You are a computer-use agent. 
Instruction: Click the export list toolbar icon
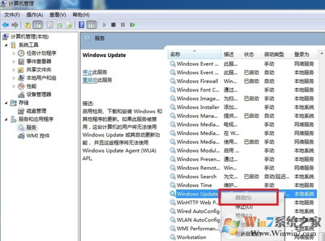(69, 25)
